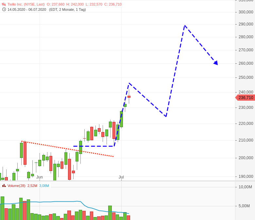
Task: Click the opening price O: 237,660
Action: point(56,4)
